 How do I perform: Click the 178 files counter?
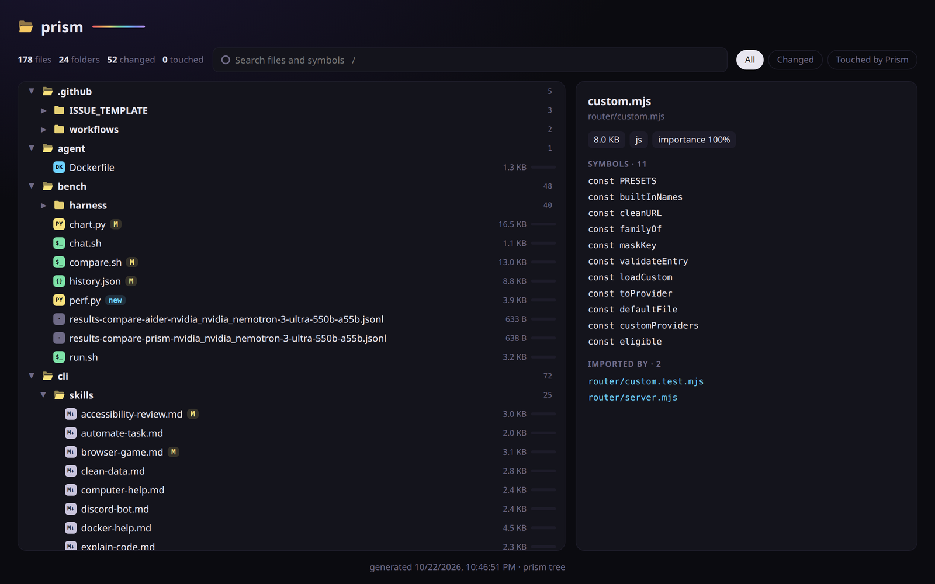click(34, 60)
